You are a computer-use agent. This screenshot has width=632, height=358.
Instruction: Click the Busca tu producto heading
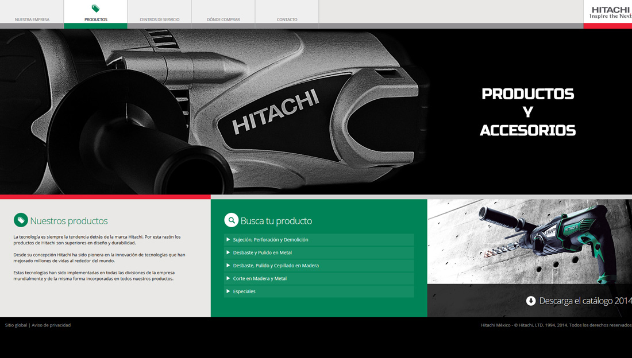pos(276,221)
